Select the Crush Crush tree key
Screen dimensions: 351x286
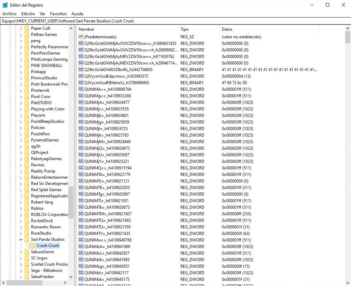[x=48, y=246]
